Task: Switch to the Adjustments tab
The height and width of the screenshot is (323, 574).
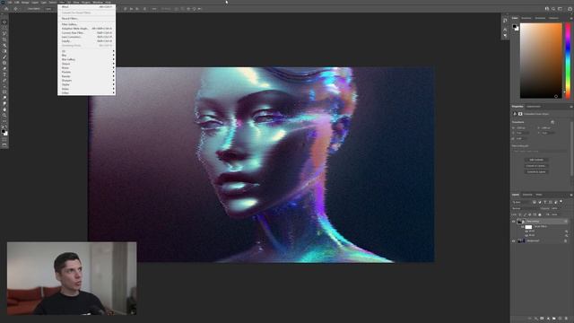Action: click(533, 107)
